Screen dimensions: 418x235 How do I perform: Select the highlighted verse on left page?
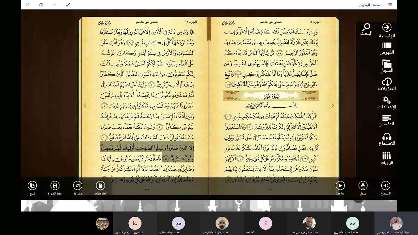tap(147, 152)
